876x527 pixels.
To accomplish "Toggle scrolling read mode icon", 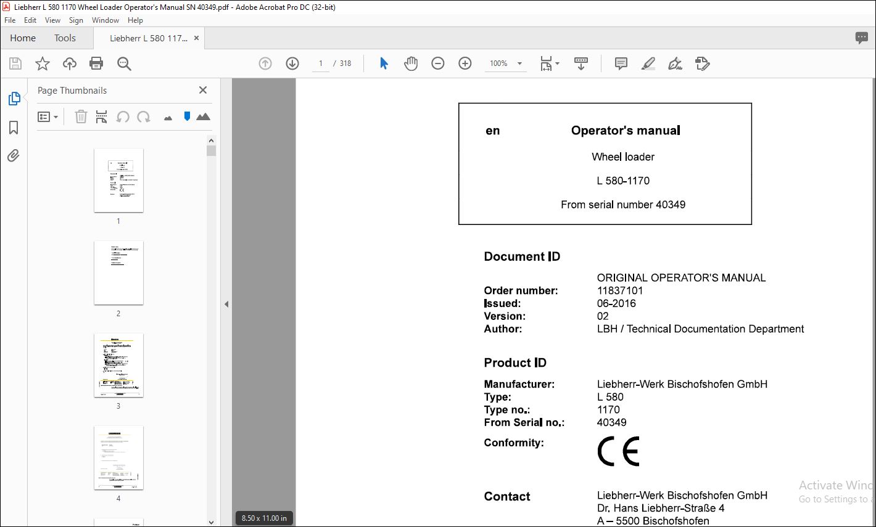I will pos(581,63).
